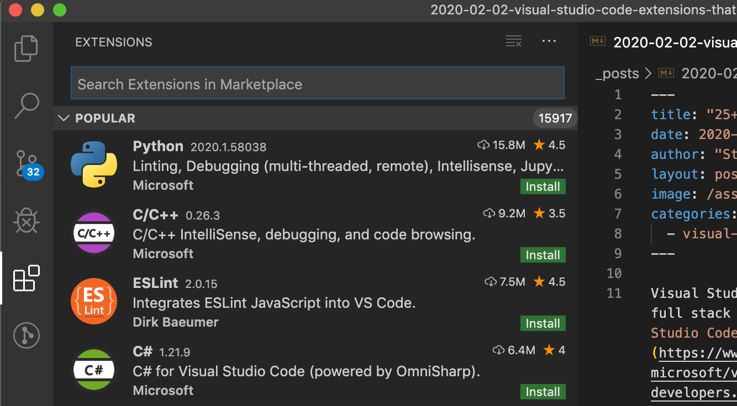Click the Python download count icon
The height and width of the screenshot is (406, 737).
click(483, 145)
